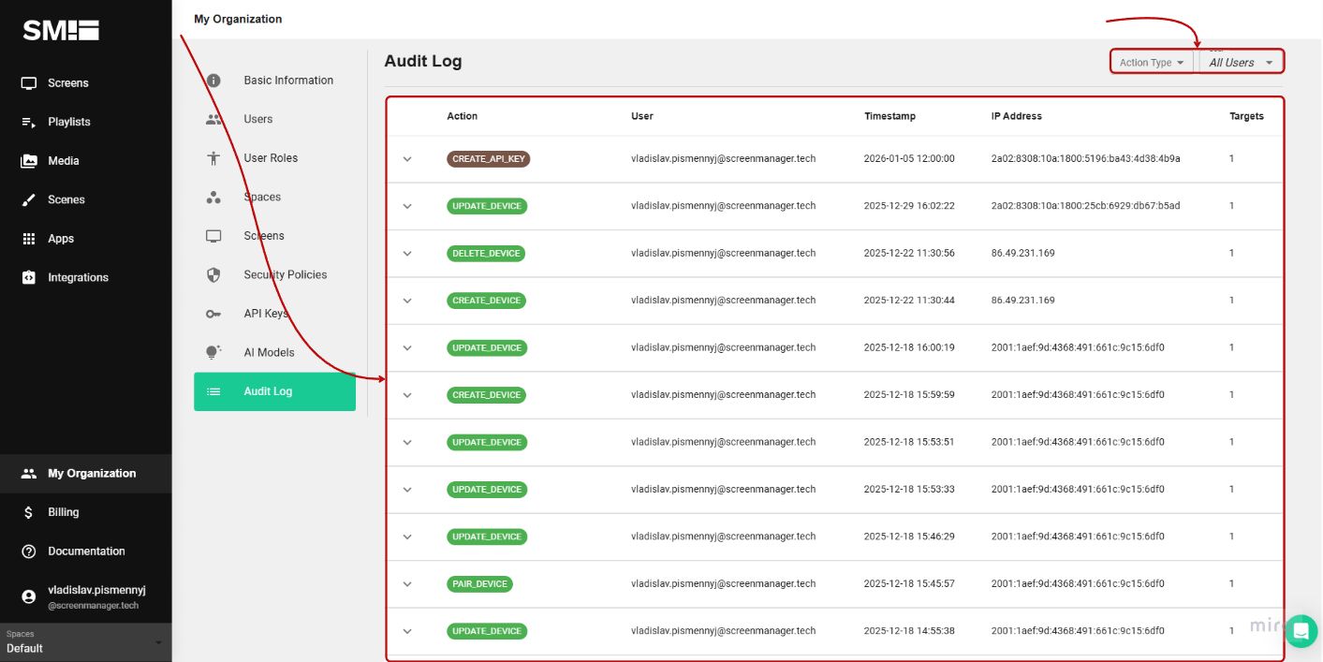Click the API Keys key icon
This screenshot has height=662, width=1323.
click(x=213, y=314)
